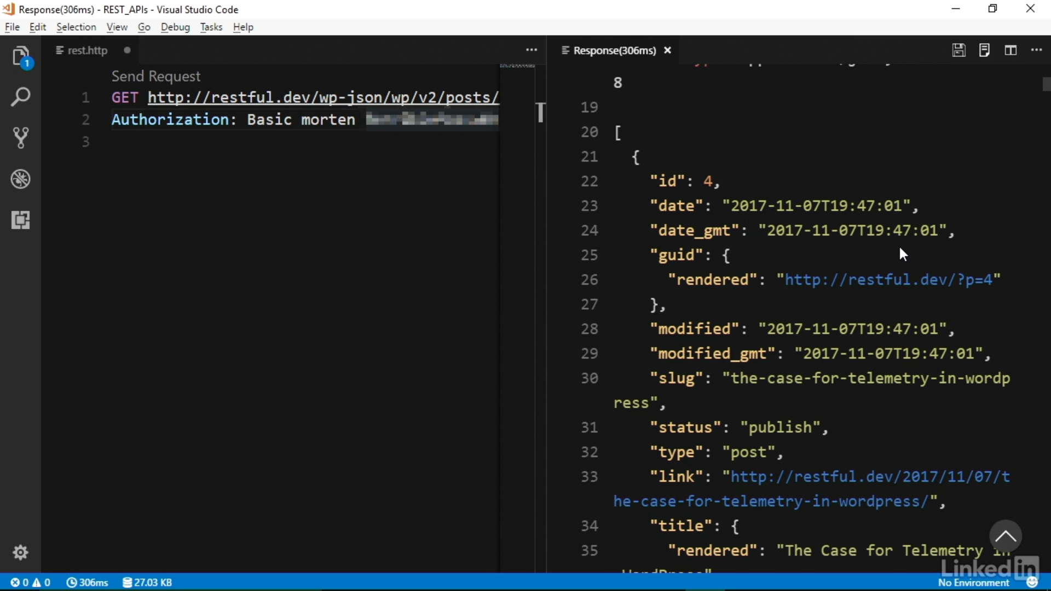Click the "modified_gmt" line in response
The image size is (1051, 591).
tap(820, 354)
